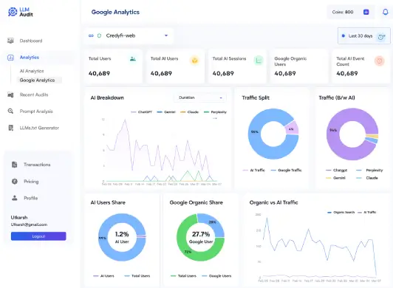
Task: Toggle Claude legend in Traffic (B/w AI)
Action: coord(367,178)
